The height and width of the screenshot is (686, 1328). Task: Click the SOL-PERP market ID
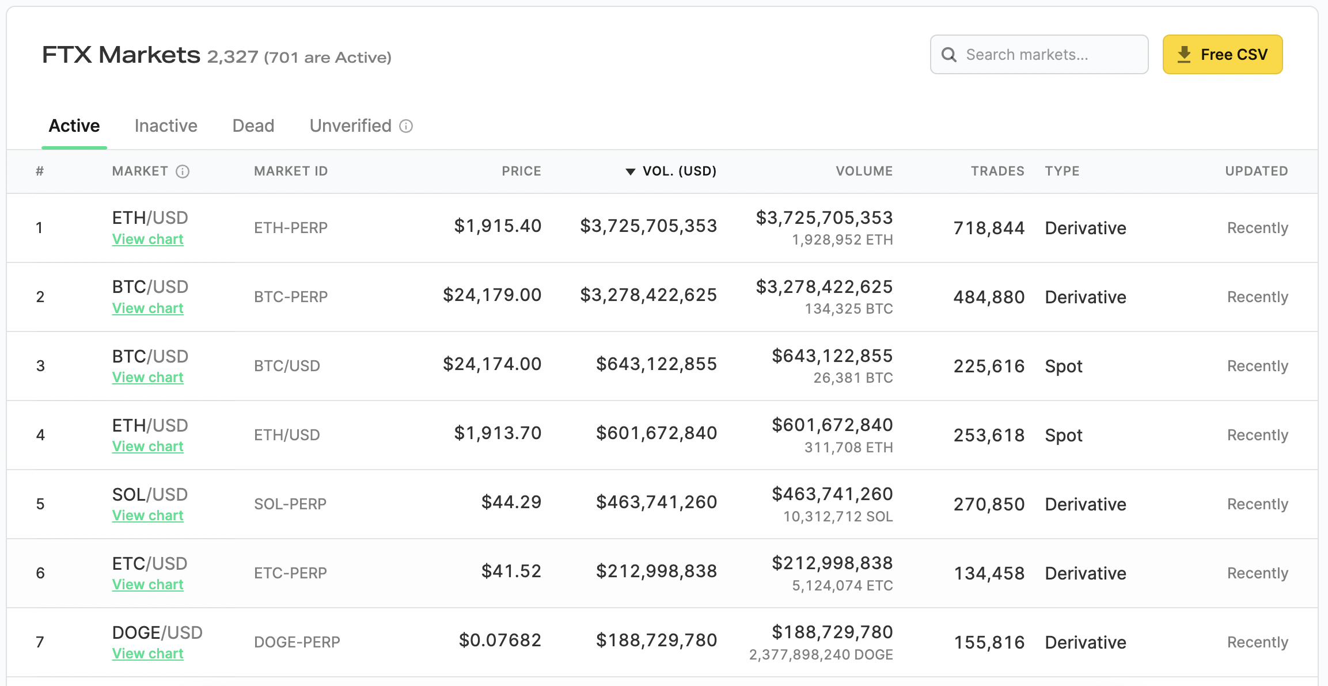290,504
